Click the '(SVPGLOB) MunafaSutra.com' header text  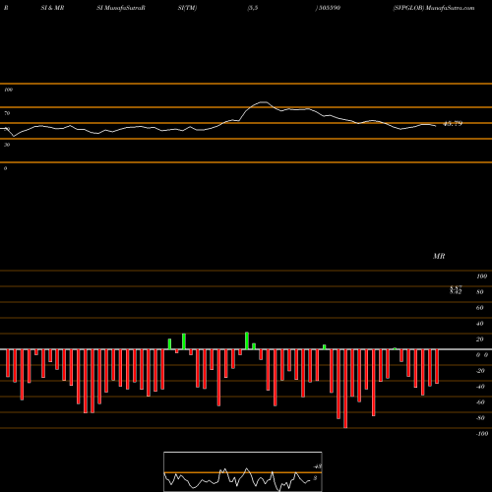click(x=434, y=8)
